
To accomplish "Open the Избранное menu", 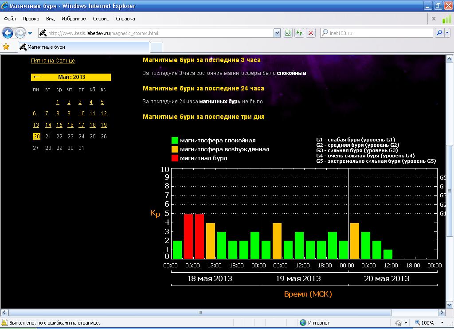I will pyautogui.click(x=74, y=19).
